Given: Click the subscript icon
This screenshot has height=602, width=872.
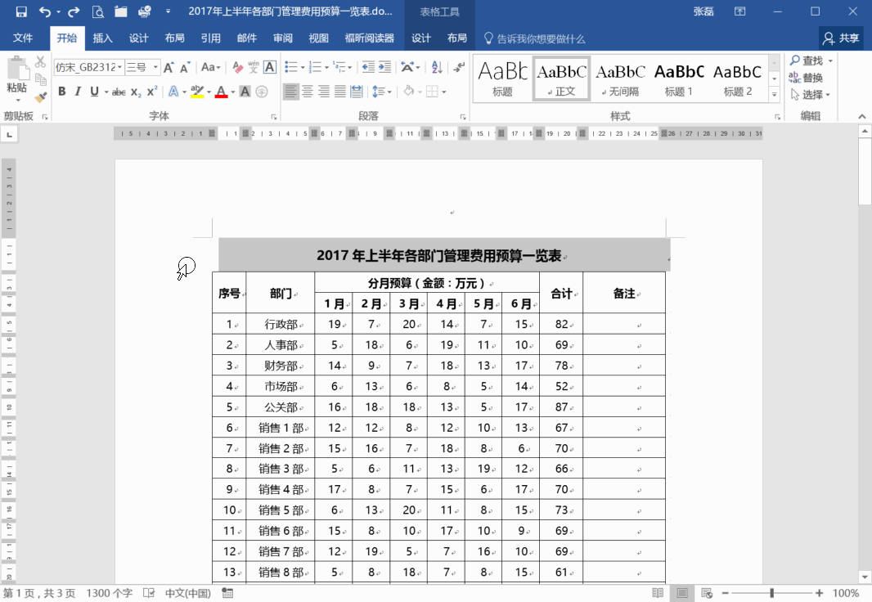Looking at the screenshot, I should click(135, 92).
